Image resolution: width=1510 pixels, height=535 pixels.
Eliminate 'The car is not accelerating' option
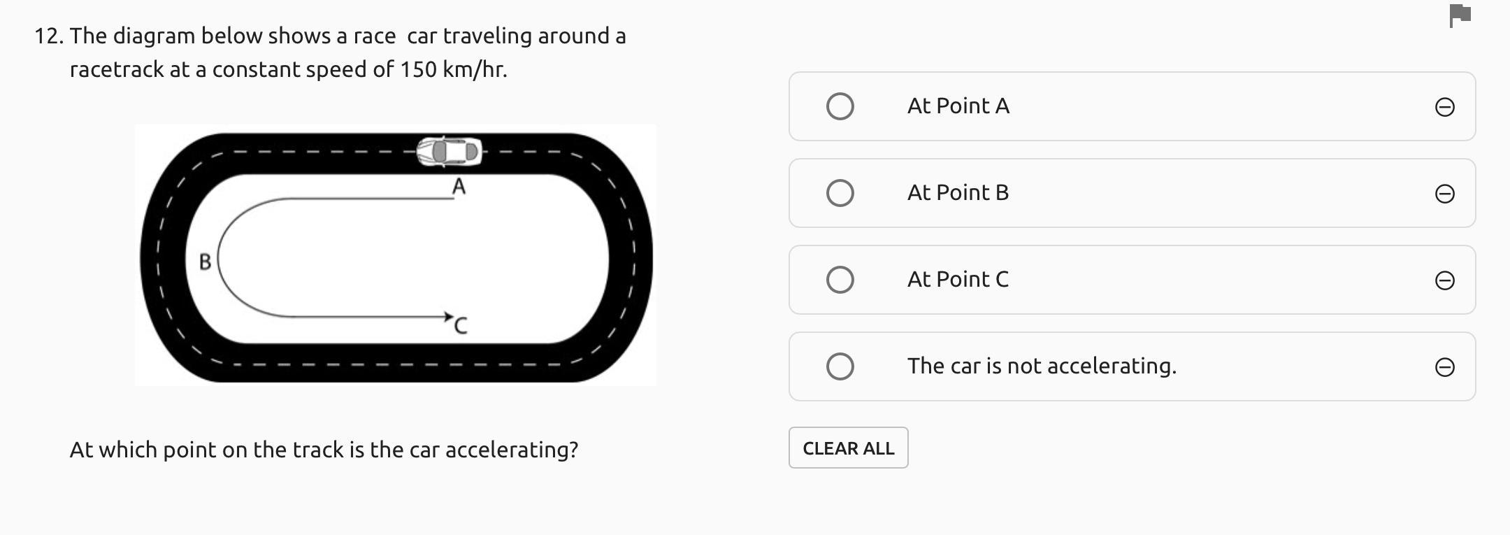[x=1444, y=367]
